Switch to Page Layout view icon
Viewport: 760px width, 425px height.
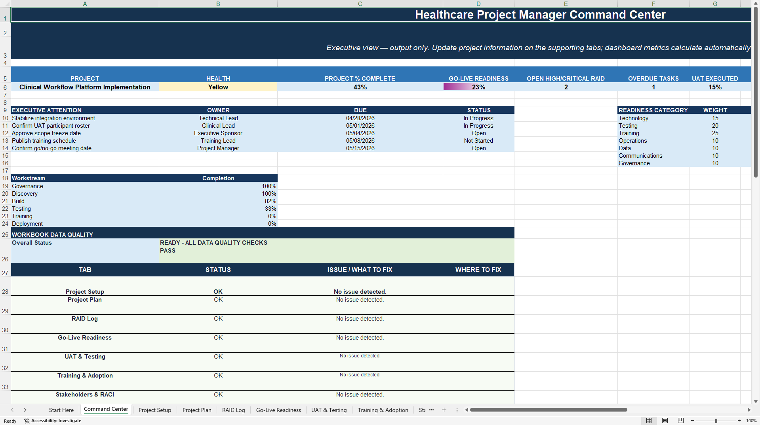coord(665,421)
